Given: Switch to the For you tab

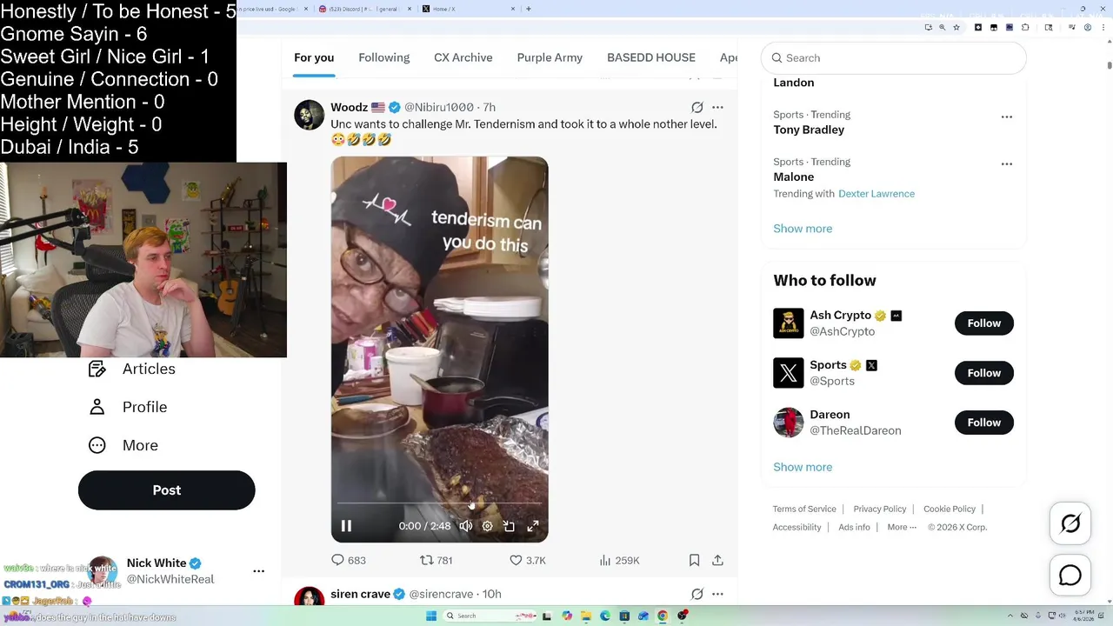Looking at the screenshot, I should (x=314, y=57).
